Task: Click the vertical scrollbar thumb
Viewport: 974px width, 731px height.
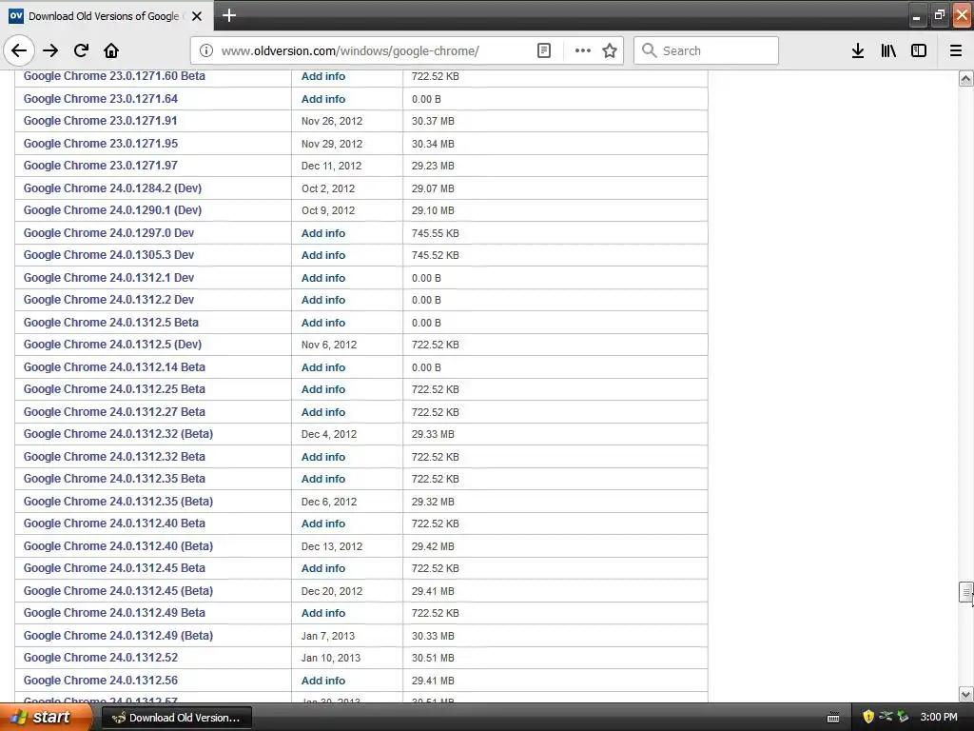Action: coord(966,592)
